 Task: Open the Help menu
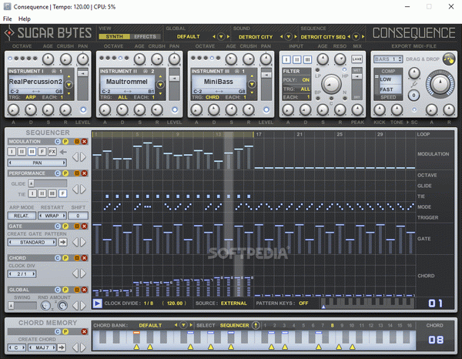[25, 18]
